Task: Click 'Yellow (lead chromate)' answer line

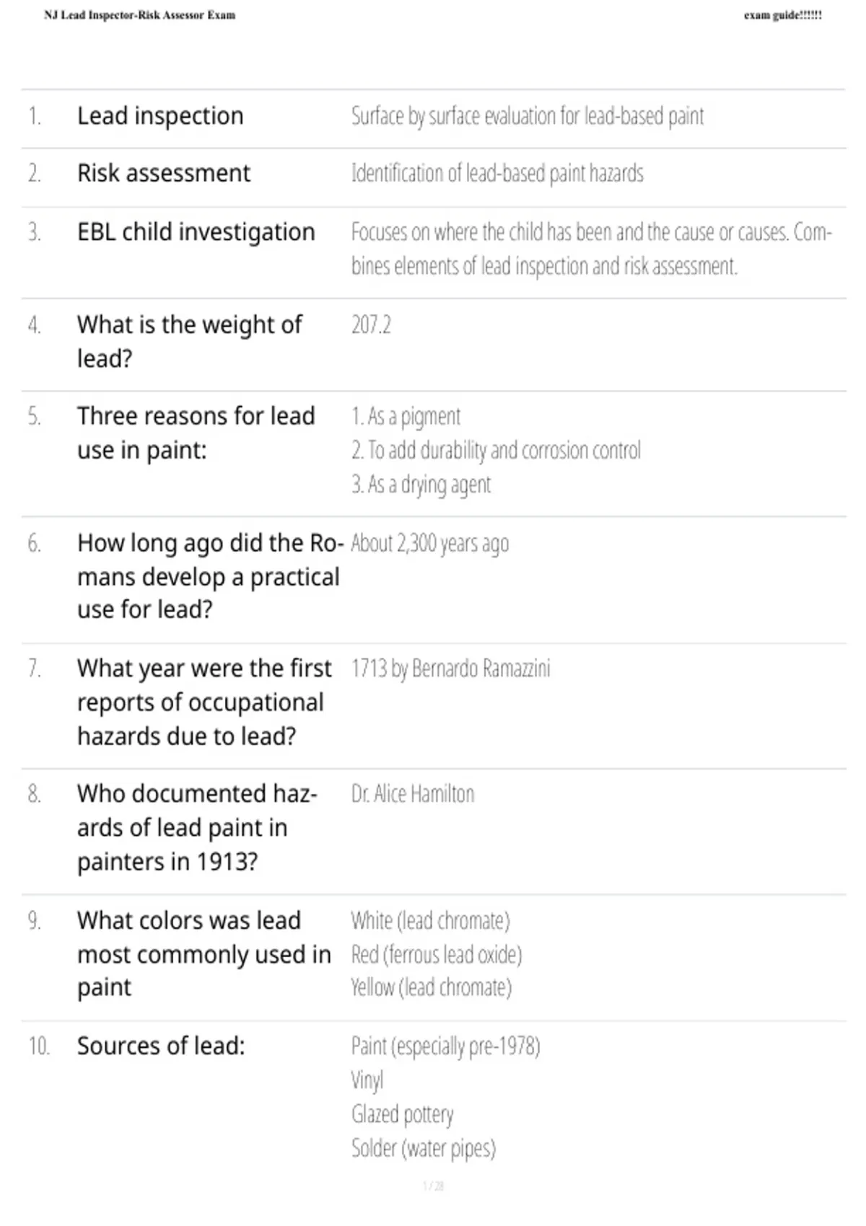Action: tap(432, 987)
